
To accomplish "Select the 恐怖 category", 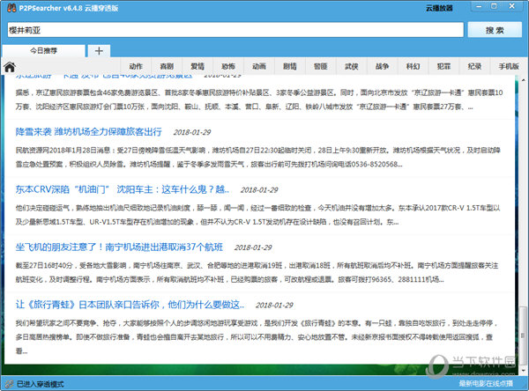I will 228,66.
